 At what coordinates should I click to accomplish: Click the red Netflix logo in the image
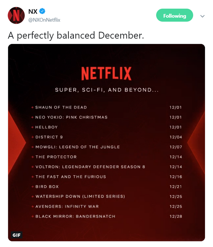tap(106, 74)
